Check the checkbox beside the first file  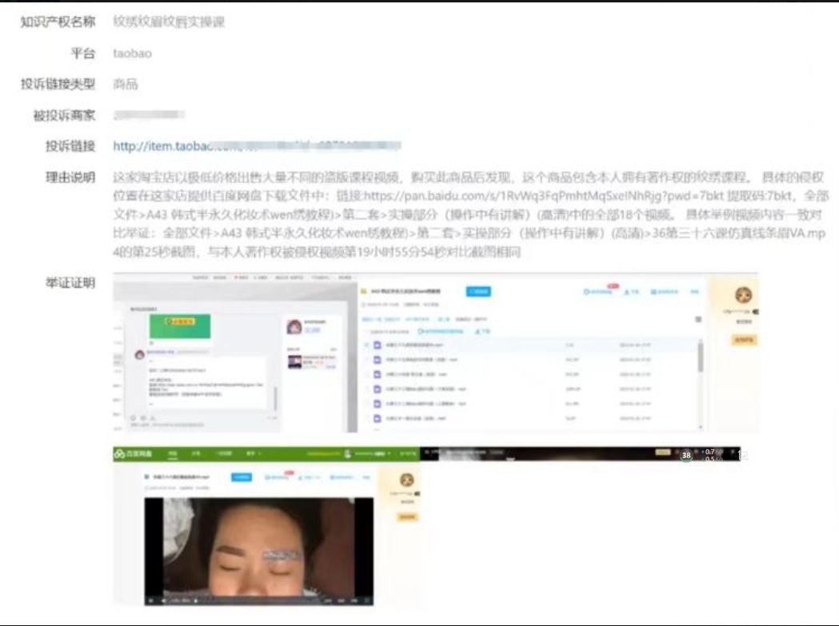pyautogui.click(x=366, y=345)
